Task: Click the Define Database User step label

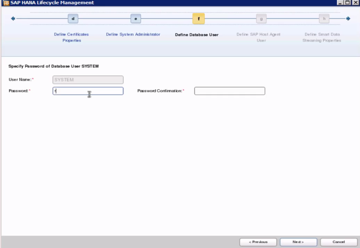Action: click(197, 35)
